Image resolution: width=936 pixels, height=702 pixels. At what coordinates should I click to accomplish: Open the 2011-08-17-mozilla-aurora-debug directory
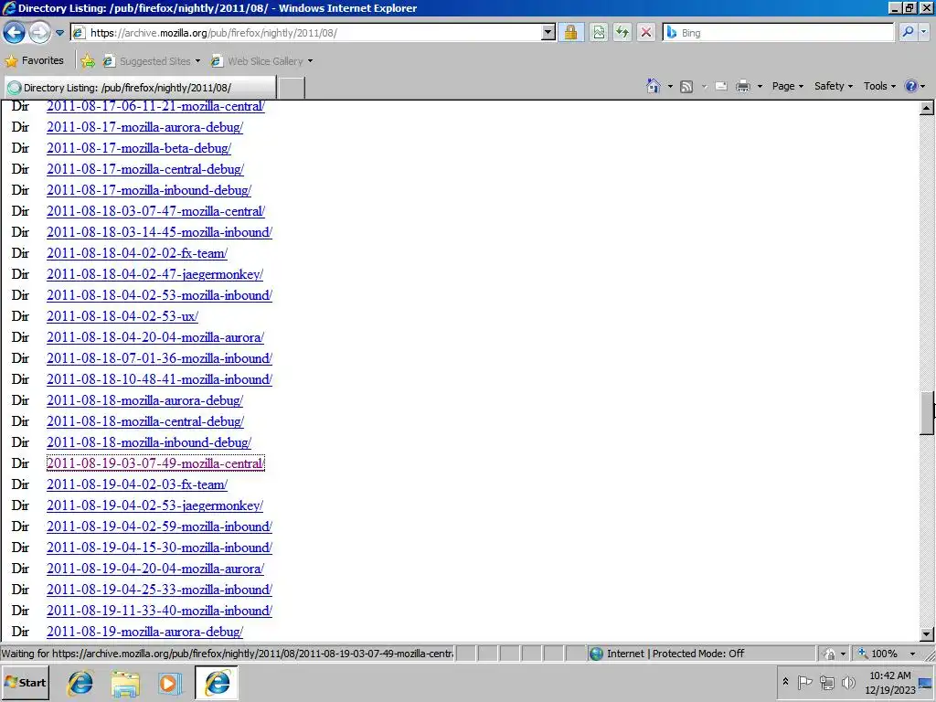click(x=145, y=127)
